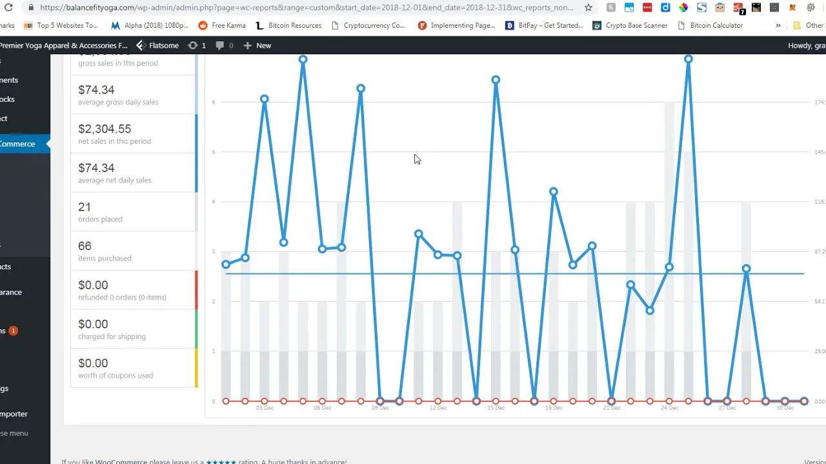This screenshot has width=826, height=464.
Task: Click the highest data point right of 24 Dec
Action: coord(689,59)
